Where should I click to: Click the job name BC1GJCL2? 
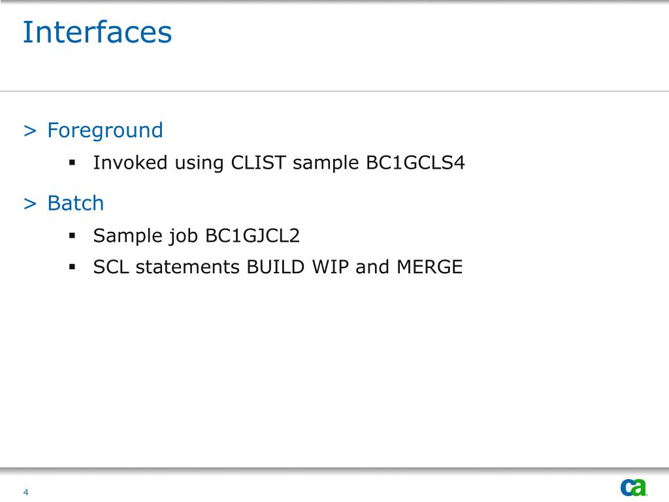point(253,235)
